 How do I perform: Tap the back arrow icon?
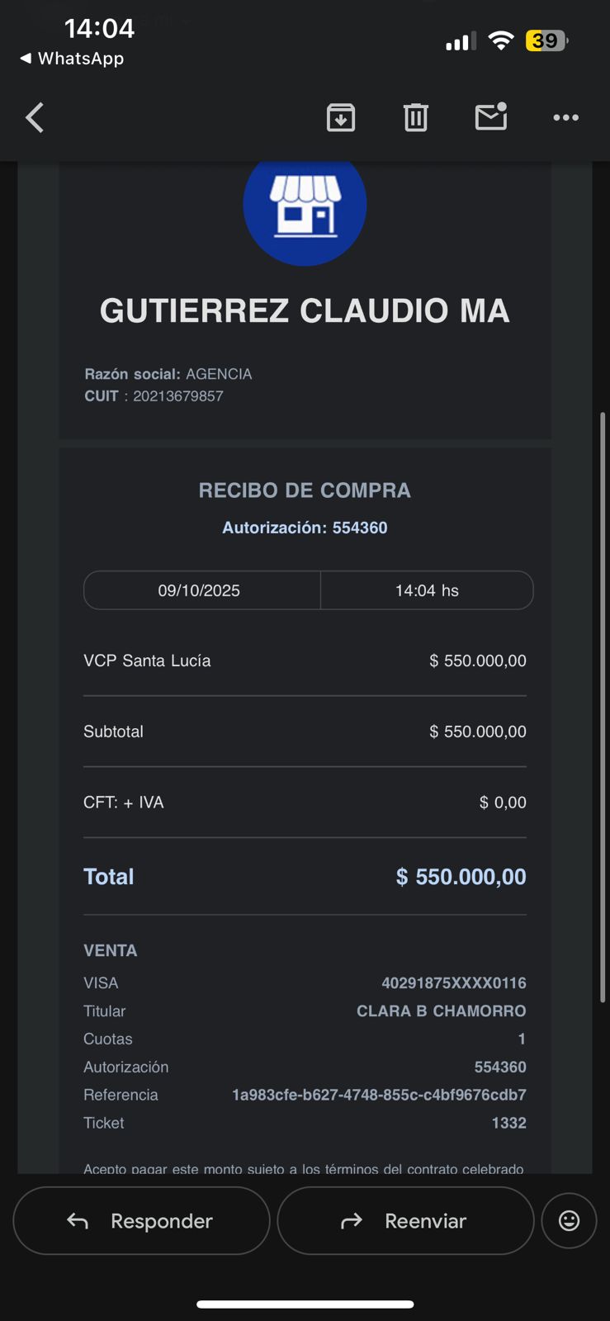(x=35, y=118)
